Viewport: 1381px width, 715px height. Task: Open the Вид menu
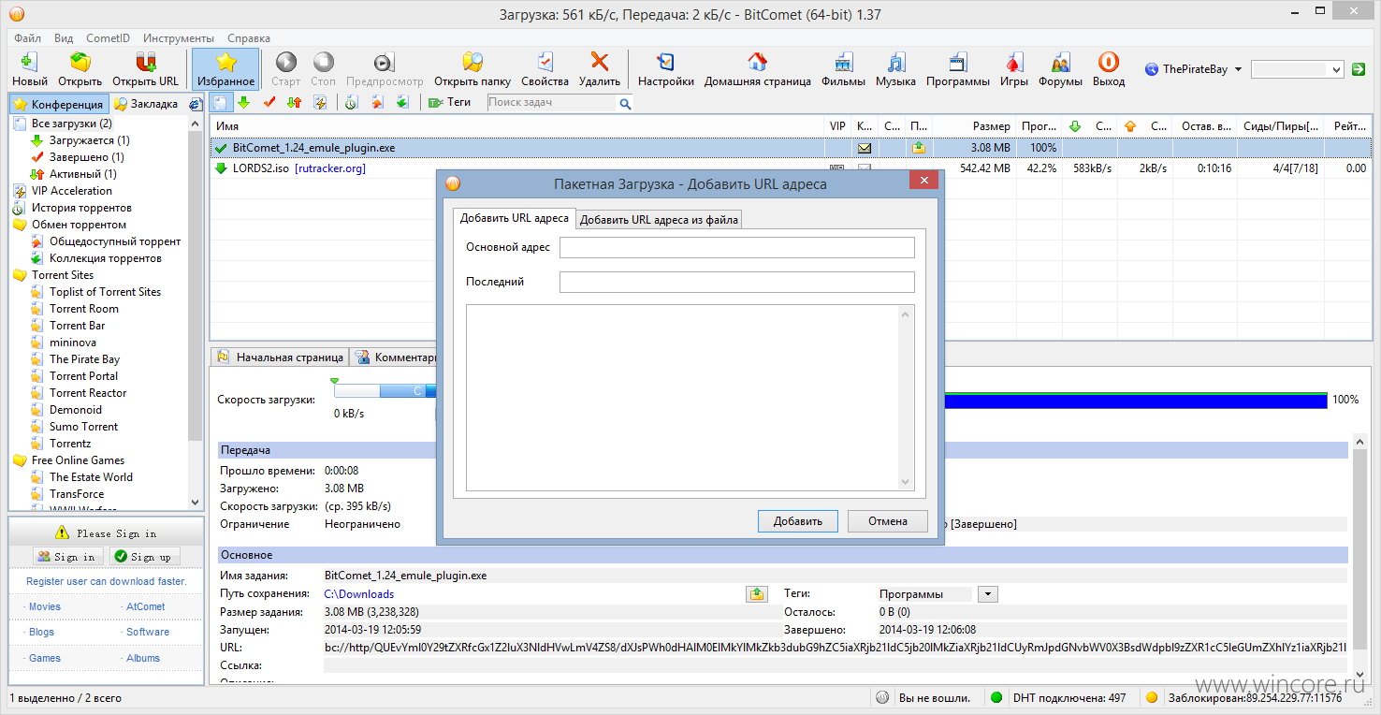click(x=64, y=38)
